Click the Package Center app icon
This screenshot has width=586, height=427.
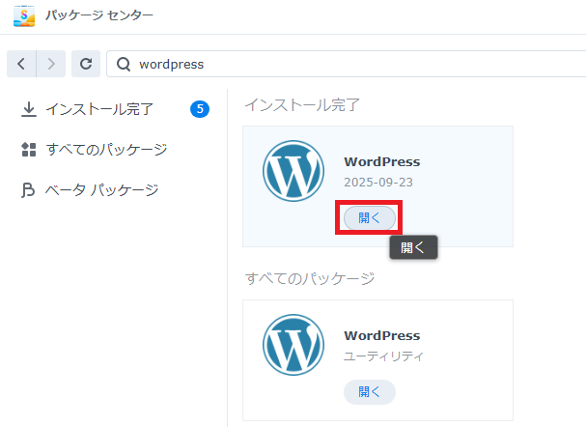coord(24,16)
